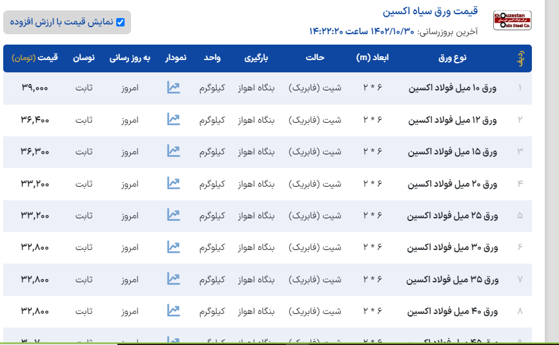Open price chart for ورق ۱۵ میل row
This screenshot has height=345, width=559.
tap(173, 151)
